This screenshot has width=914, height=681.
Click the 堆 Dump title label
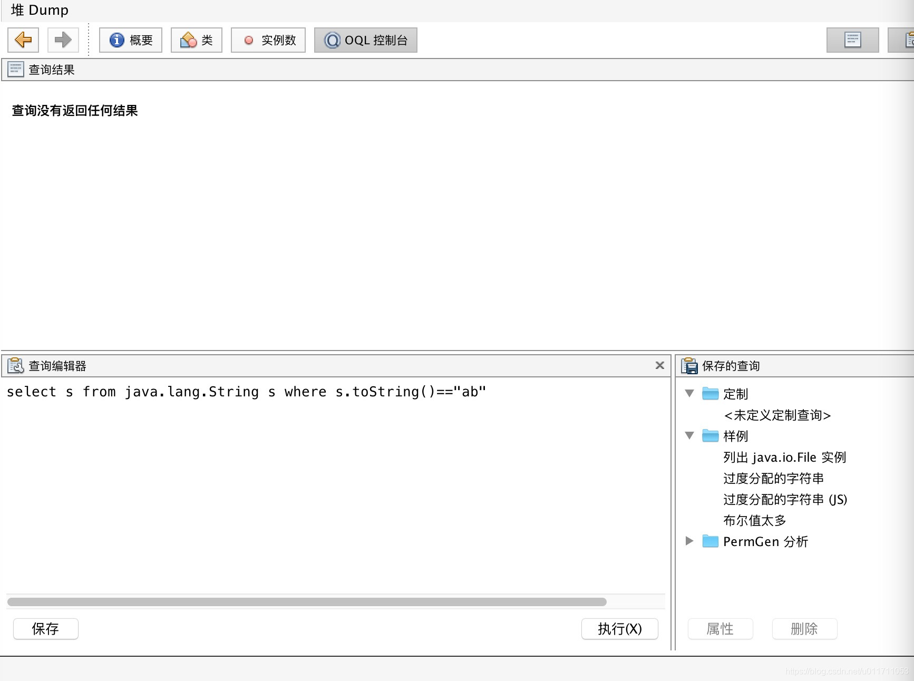click(40, 10)
